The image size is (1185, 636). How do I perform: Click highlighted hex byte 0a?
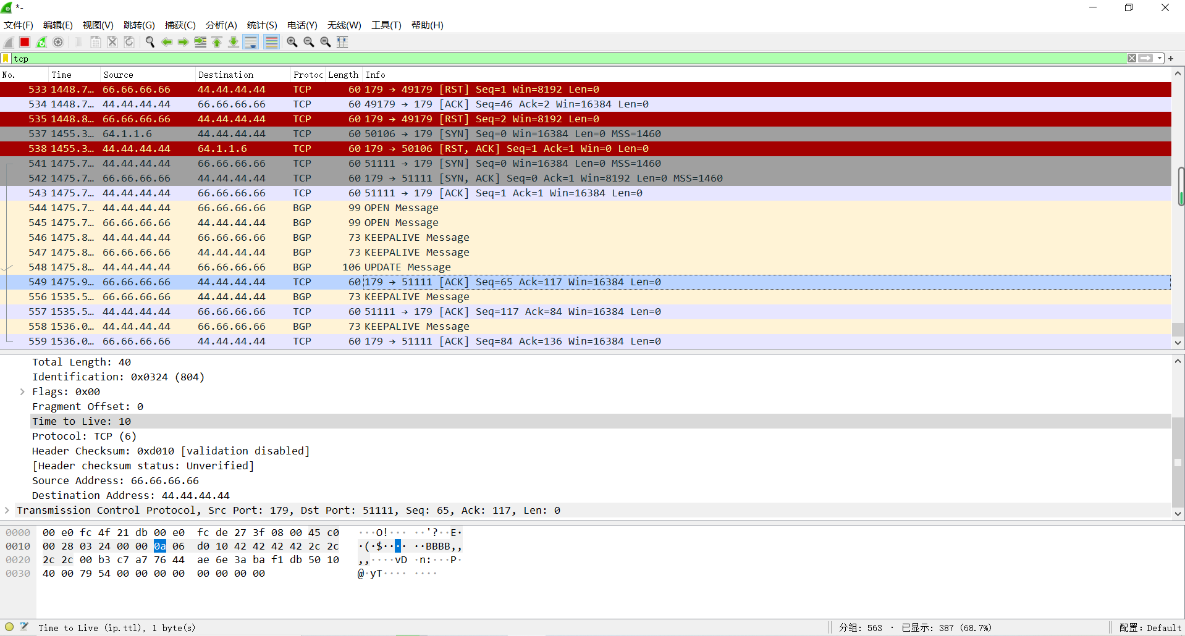pyautogui.click(x=160, y=546)
